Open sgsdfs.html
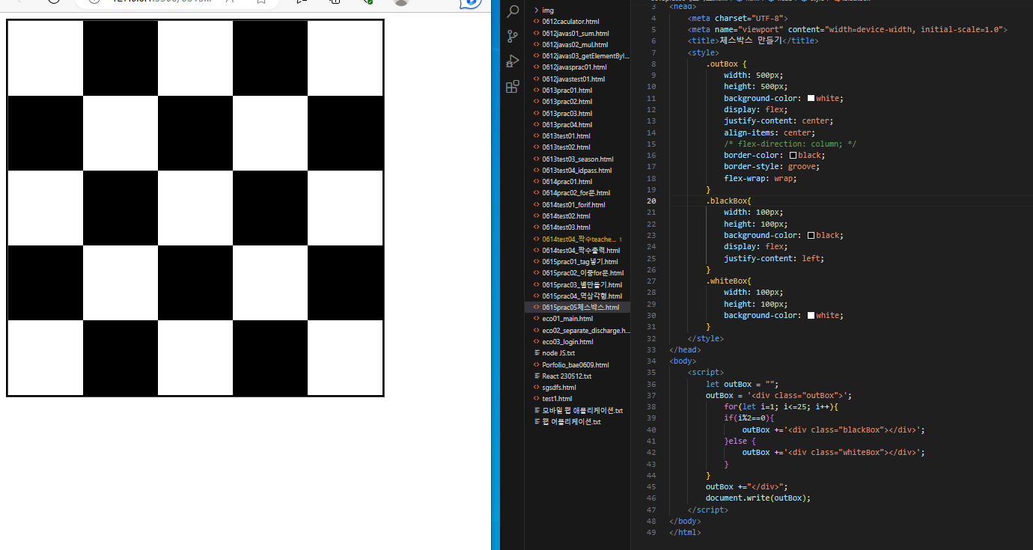Viewport: 1033px width, 550px height. (x=558, y=388)
